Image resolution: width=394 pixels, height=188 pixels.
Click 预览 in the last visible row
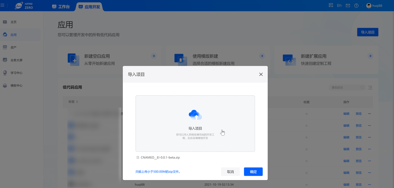coord(359,185)
